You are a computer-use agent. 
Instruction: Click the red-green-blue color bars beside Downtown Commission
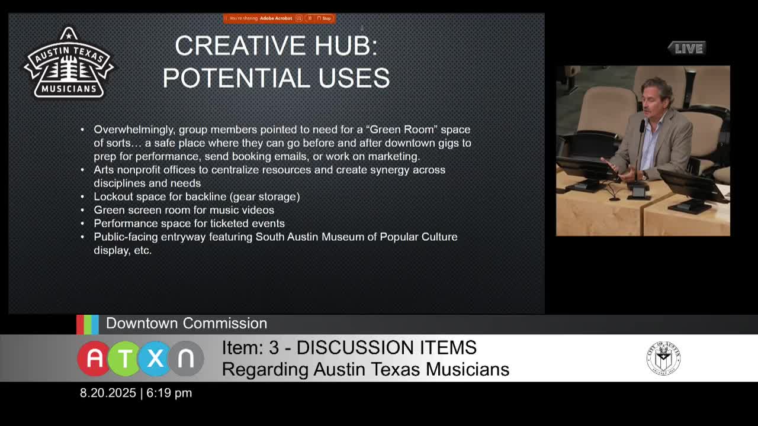(88, 324)
